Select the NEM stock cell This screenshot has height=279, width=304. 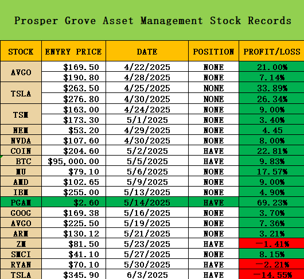coord(21,130)
